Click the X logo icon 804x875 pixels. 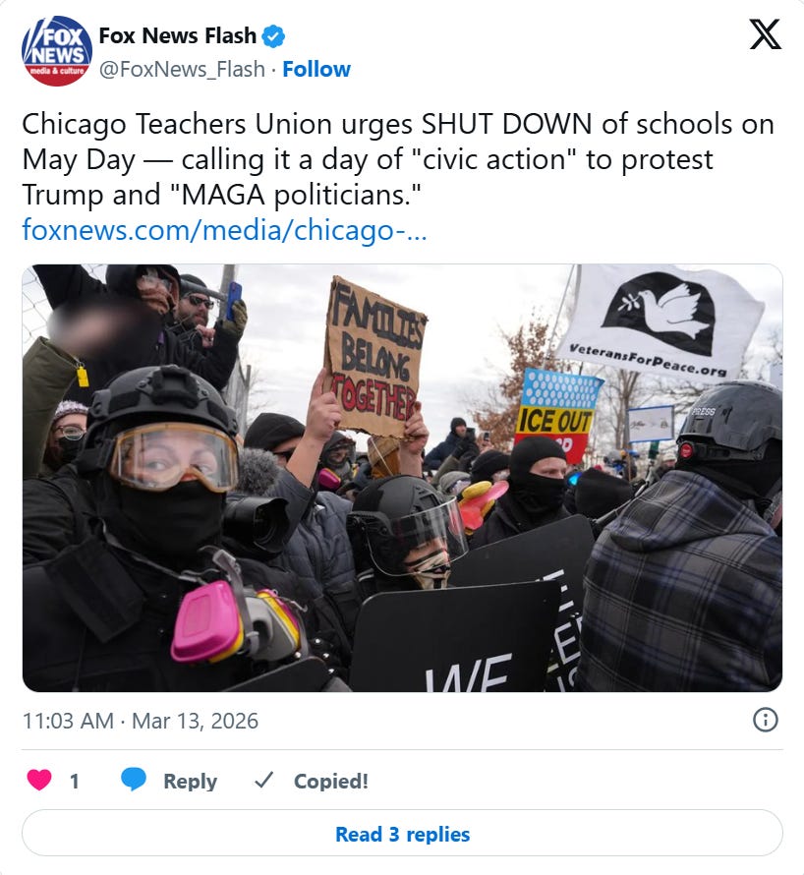(x=765, y=34)
